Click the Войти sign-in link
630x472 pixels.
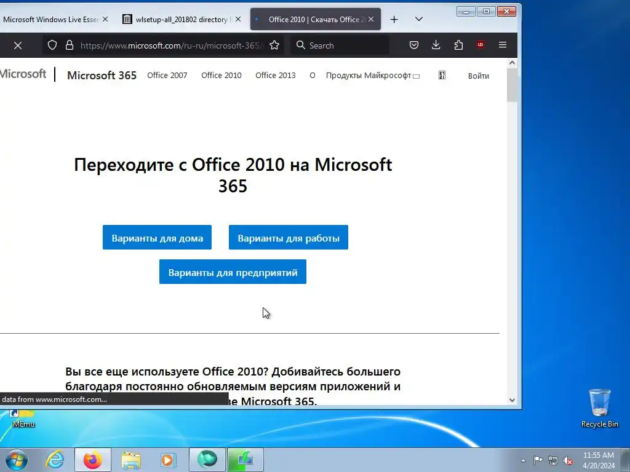coord(479,76)
